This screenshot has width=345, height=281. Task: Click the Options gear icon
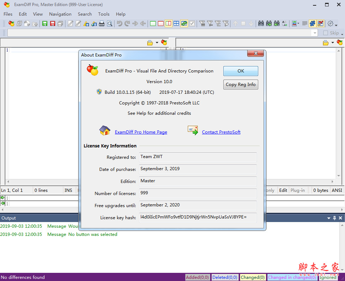pos(330,23)
